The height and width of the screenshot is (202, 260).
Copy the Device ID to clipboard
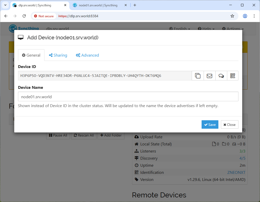(198, 76)
